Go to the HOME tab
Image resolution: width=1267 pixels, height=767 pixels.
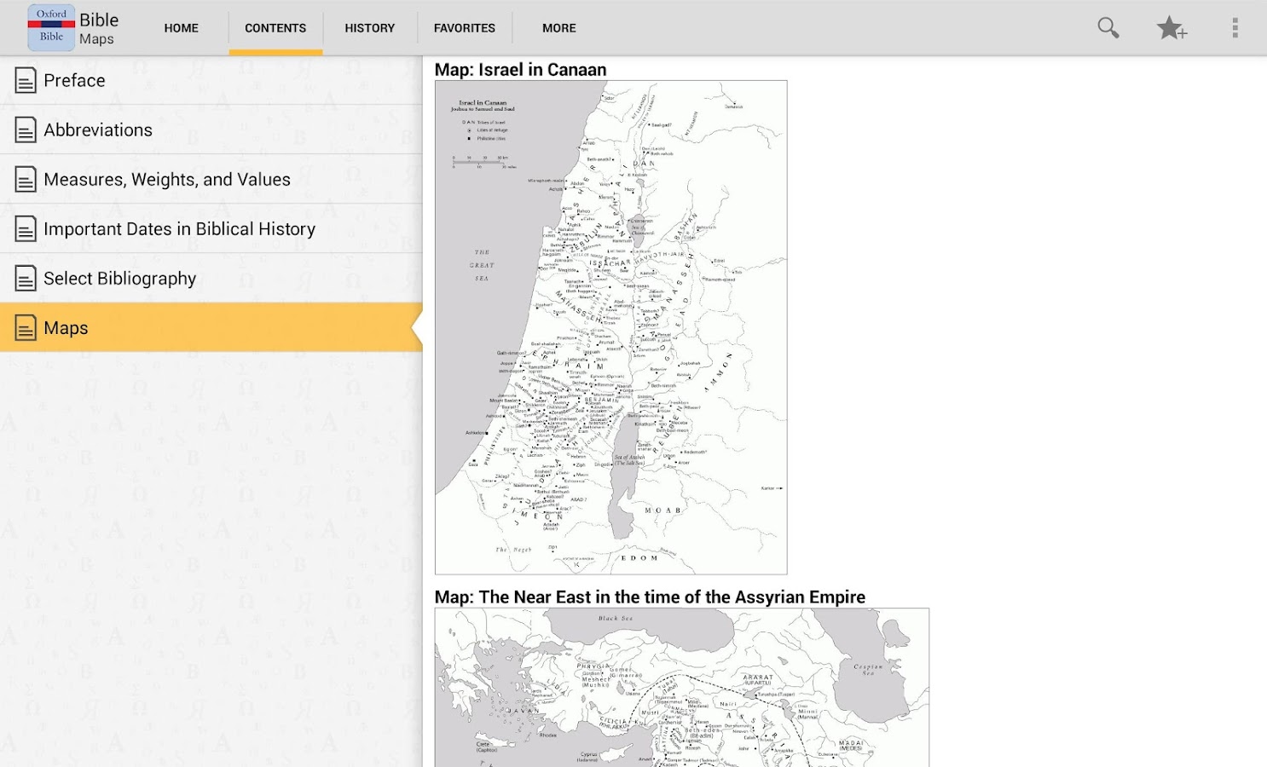tap(182, 28)
